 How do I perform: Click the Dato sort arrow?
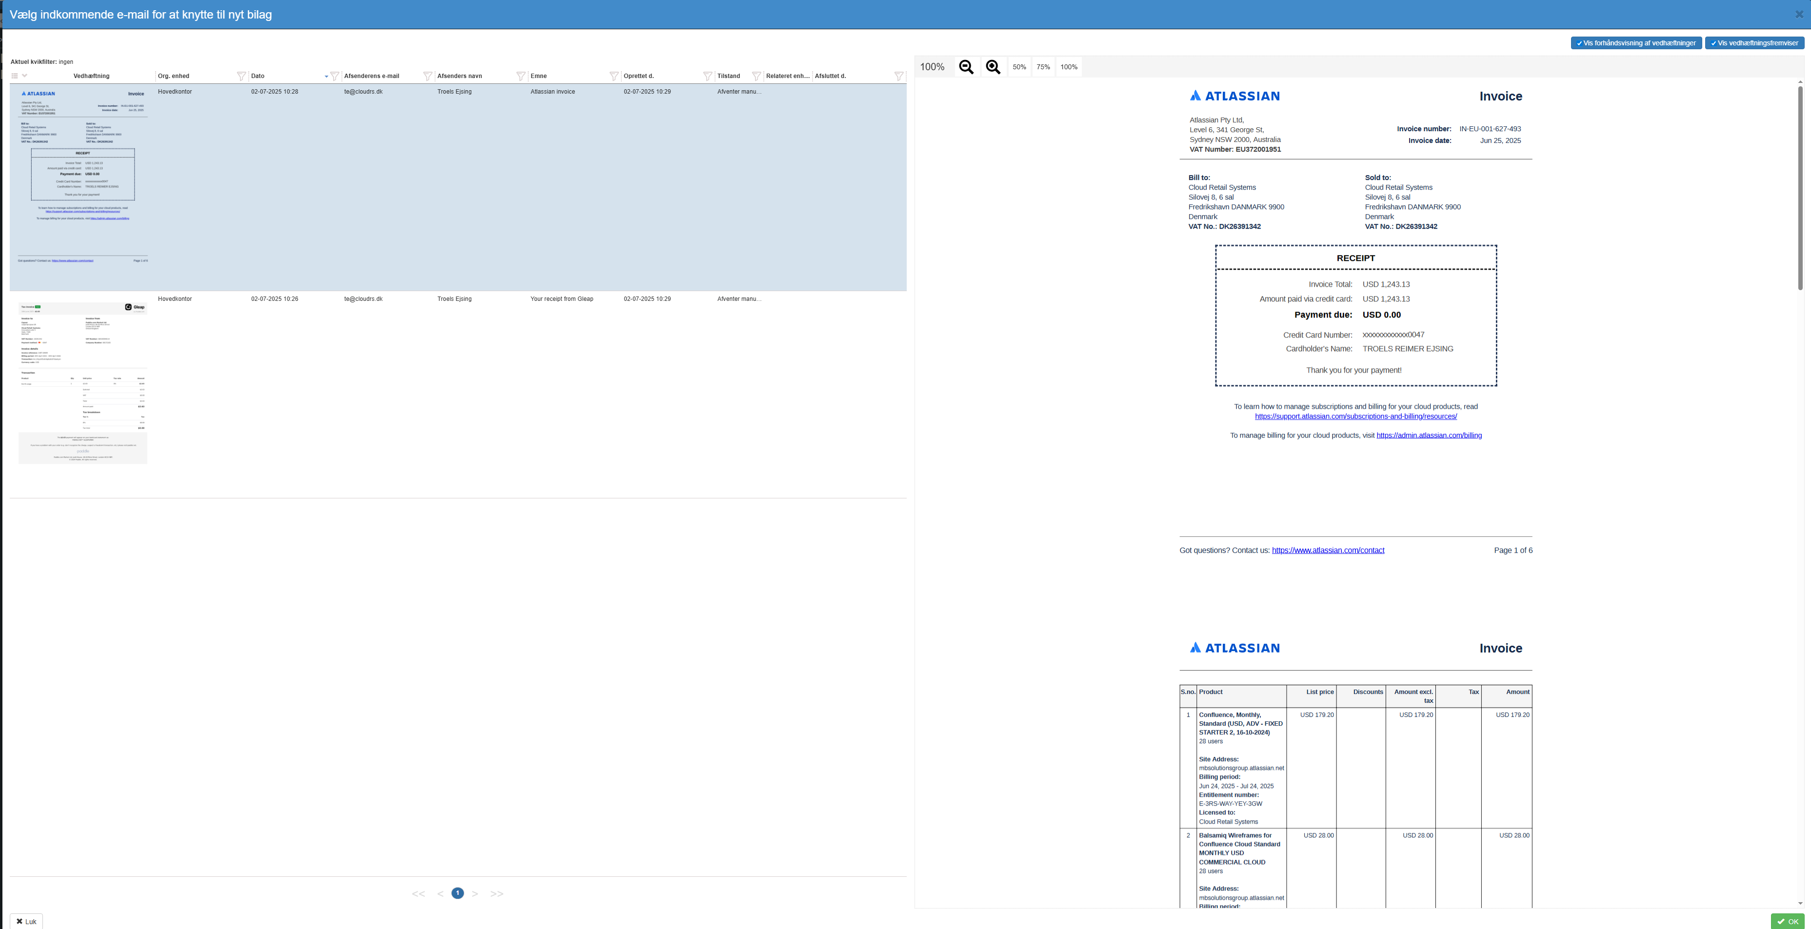(326, 77)
